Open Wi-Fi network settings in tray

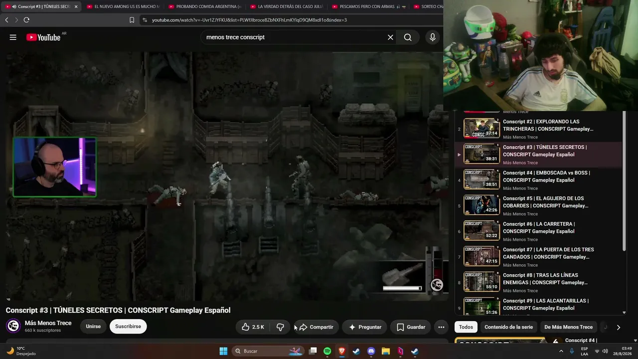pyautogui.click(x=597, y=351)
